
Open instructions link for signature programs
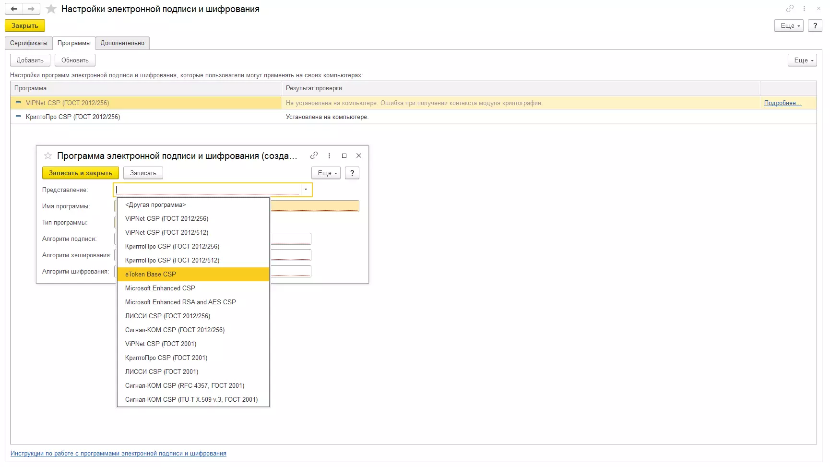click(x=119, y=454)
